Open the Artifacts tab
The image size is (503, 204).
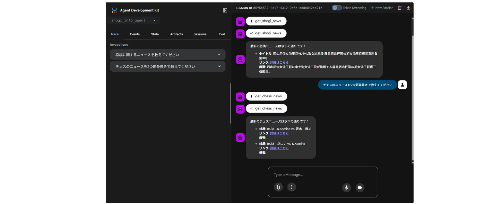pos(176,34)
